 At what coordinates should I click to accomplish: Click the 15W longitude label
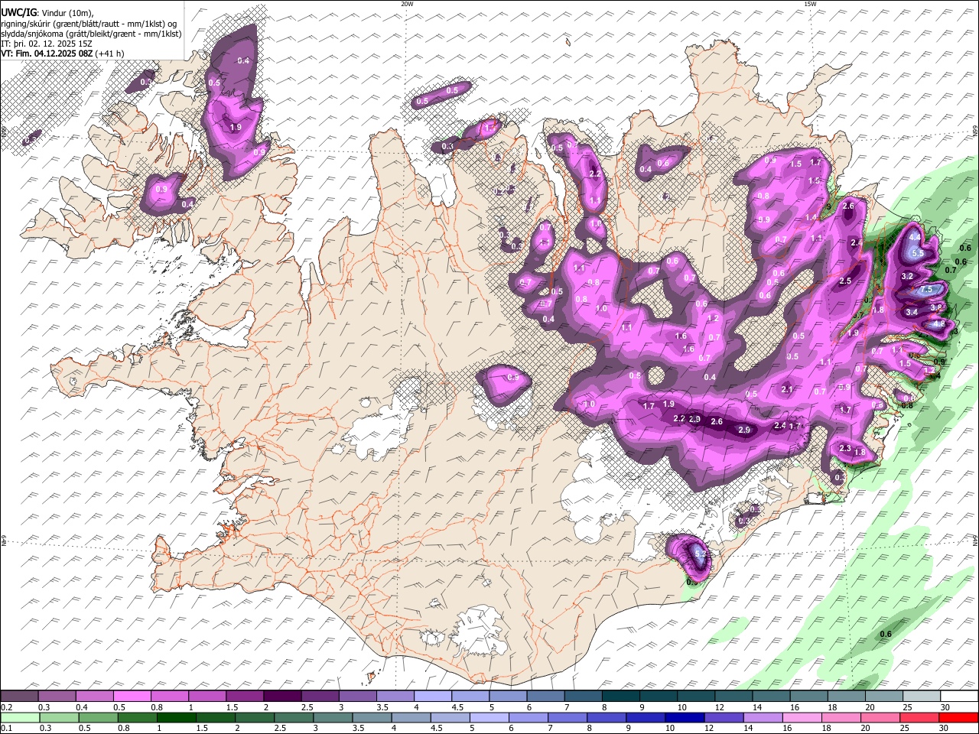809,4
